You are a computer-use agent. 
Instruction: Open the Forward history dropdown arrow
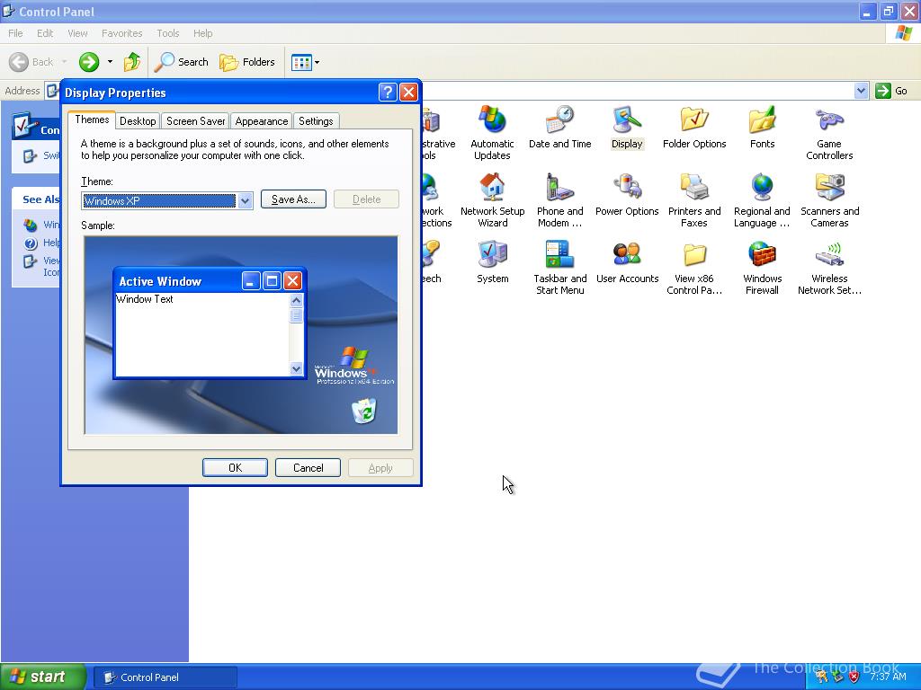coord(110,62)
